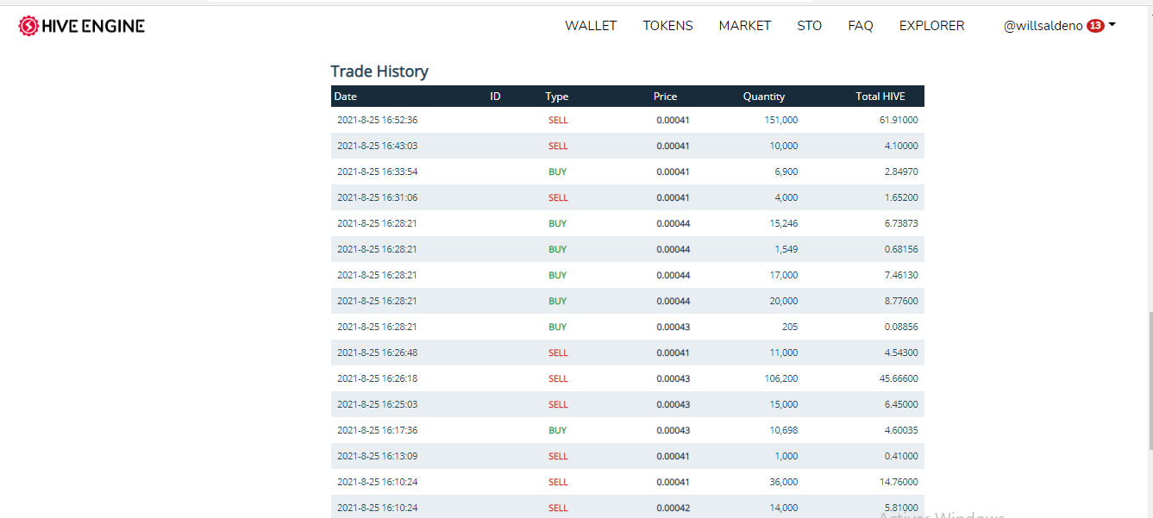The height and width of the screenshot is (518, 1153).
Task: Click quantity 106,200
Action: (781, 378)
